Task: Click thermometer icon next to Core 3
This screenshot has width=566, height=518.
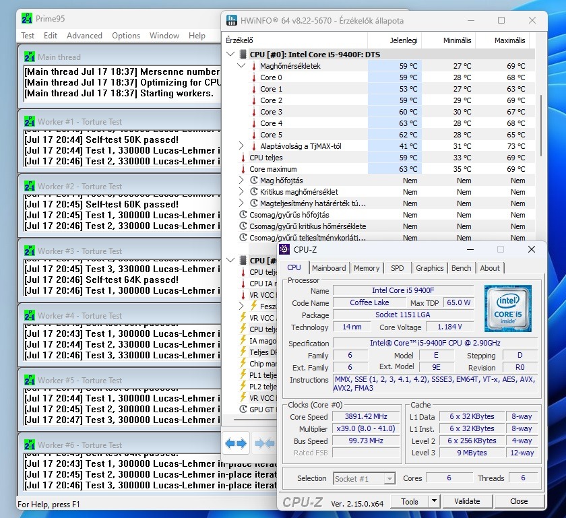Action: (254, 112)
